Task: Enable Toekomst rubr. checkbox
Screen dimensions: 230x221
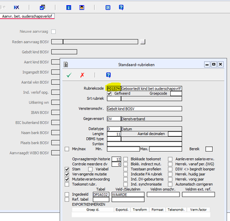Action: point(67,184)
